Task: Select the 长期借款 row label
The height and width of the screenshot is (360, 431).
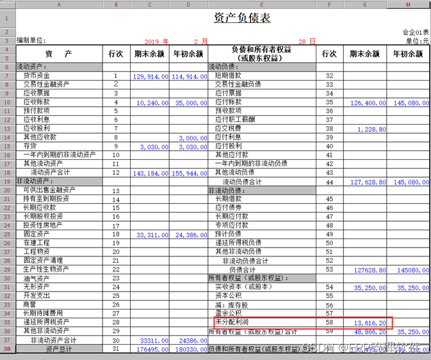Action: (x=228, y=199)
